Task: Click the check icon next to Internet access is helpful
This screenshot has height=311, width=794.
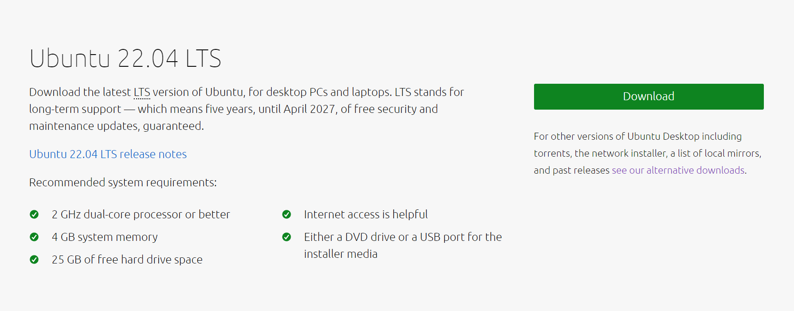Action: click(286, 215)
